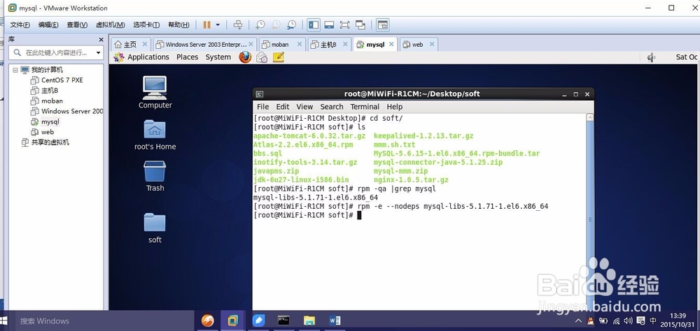Screen dimensions: 700x331
Task: Open the terminal File menu
Action: 263,106
